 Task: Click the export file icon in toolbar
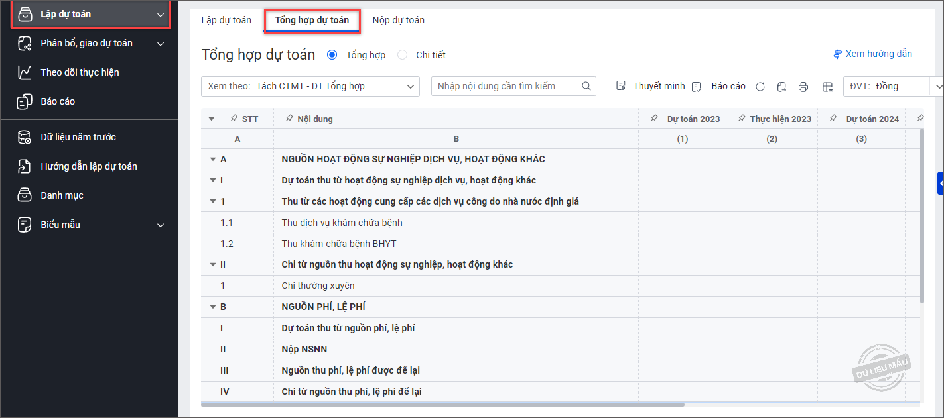pyautogui.click(x=782, y=87)
